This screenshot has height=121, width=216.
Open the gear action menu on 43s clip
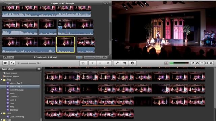point(60,27)
